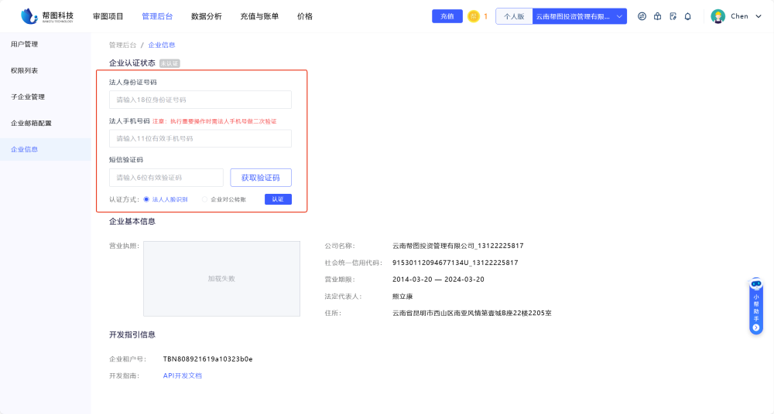Viewport: 774px width, 414px height.
Task: Click the 帮图科技 logo icon
Action: [x=29, y=15]
